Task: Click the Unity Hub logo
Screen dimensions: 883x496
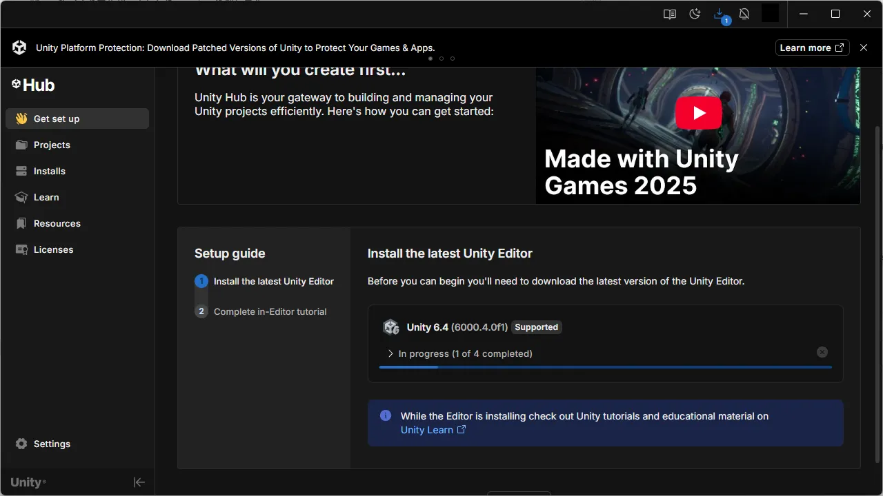Action: click(32, 85)
